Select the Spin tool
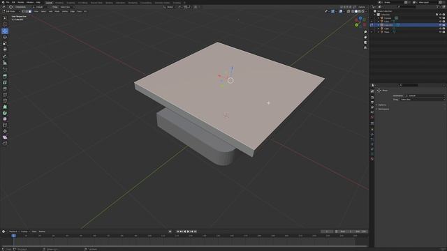This screenshot has width=447, height=251. click(x=5, y=113)
